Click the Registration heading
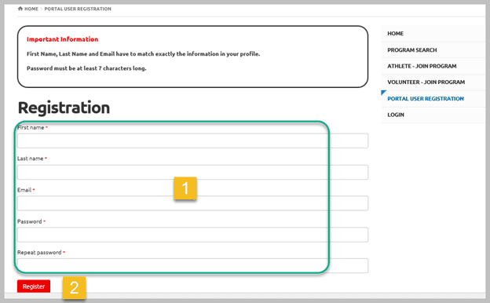The image size is (490, 303). point(64,108)
